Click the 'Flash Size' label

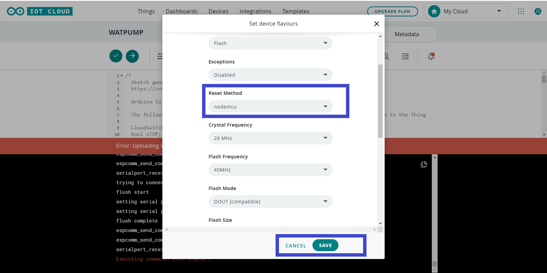click(220, 220)
